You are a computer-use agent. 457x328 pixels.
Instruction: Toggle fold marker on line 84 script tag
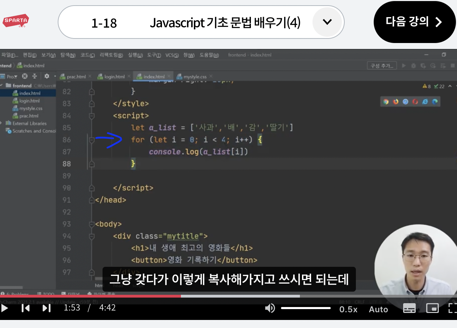click(x=92, y=116)
